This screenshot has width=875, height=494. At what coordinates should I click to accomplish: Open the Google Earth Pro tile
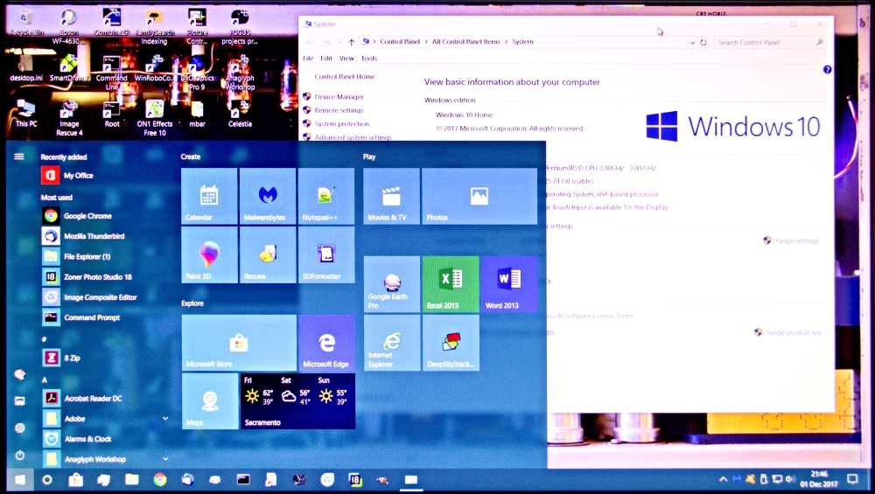[392, 284]
